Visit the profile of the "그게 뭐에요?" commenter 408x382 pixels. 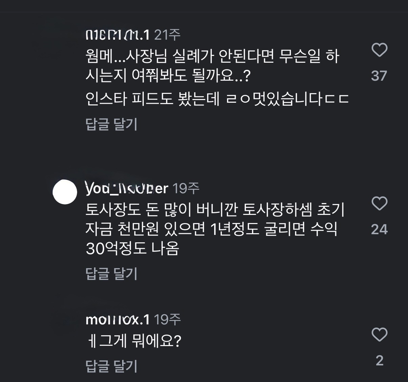point(117,319)
